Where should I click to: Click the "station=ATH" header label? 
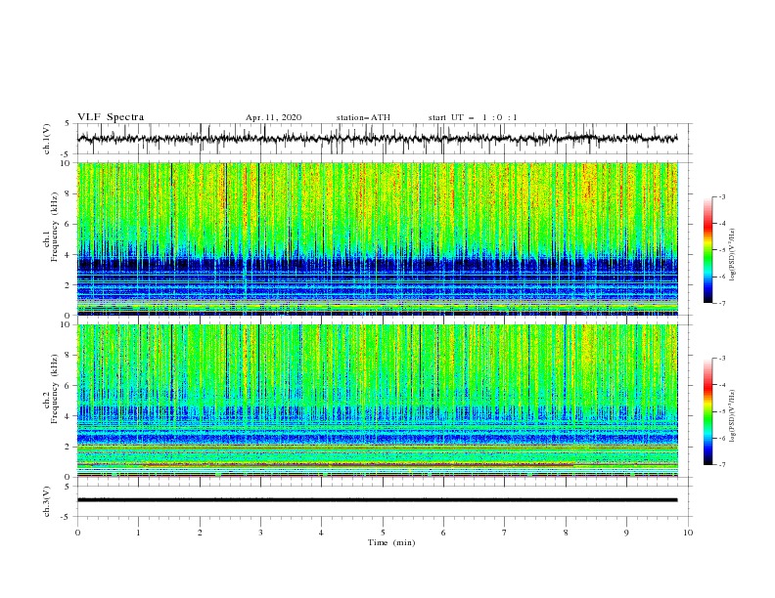pyautogui.click(x=363, y=117)
